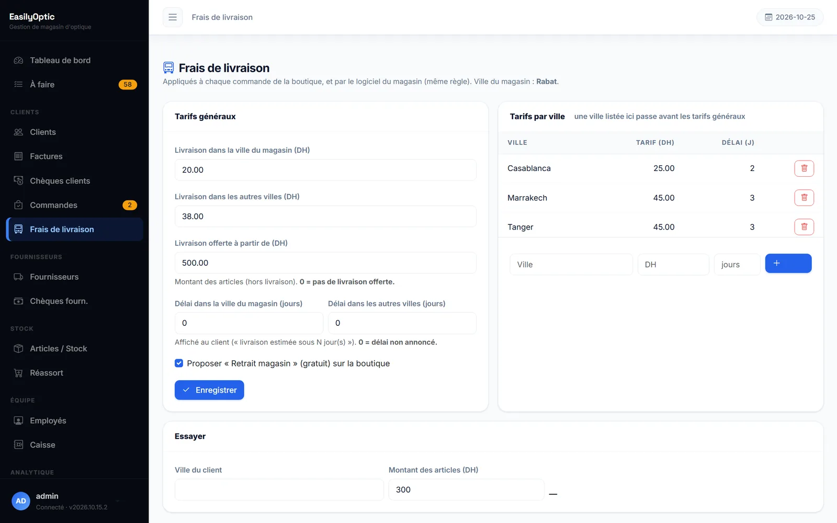This screenshot has height=523, width=837.
Task: Click the admin AD avatar
Action: [x=21, y=501]
